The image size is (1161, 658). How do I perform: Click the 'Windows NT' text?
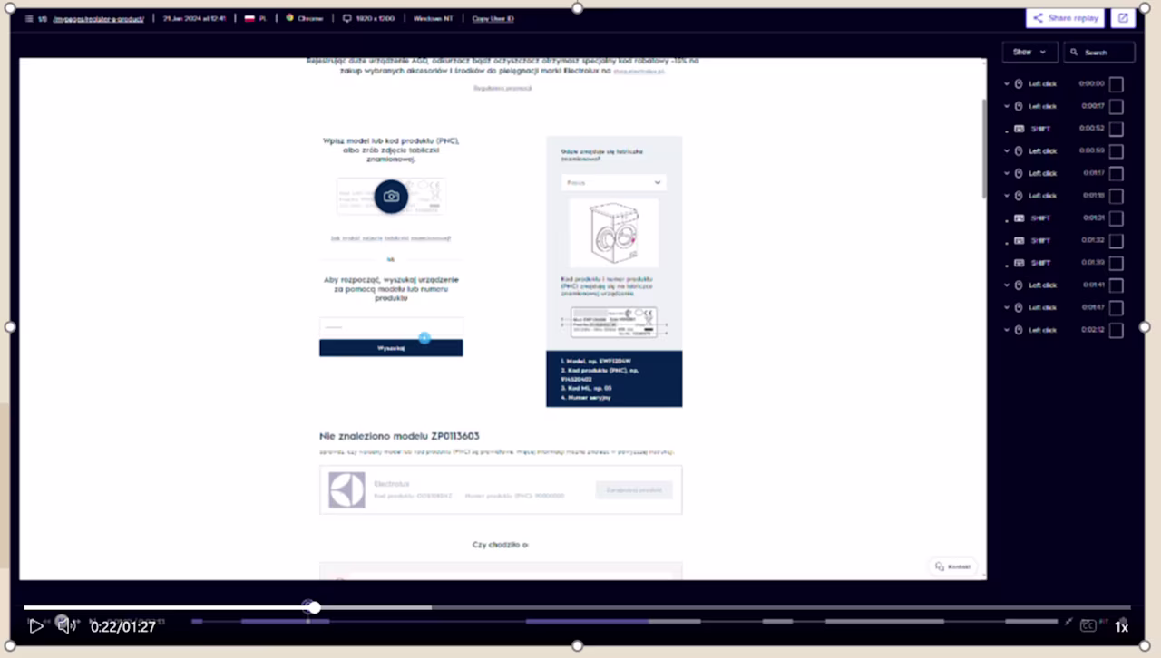coord(434,18)
